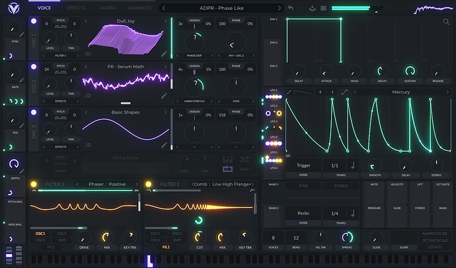
Task: Click the DEPTH macro edit pencil
Action: pos(22,171)
